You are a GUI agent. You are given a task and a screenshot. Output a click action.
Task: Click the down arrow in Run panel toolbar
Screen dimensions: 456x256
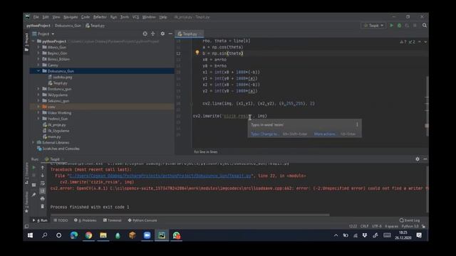pos(43,176)
